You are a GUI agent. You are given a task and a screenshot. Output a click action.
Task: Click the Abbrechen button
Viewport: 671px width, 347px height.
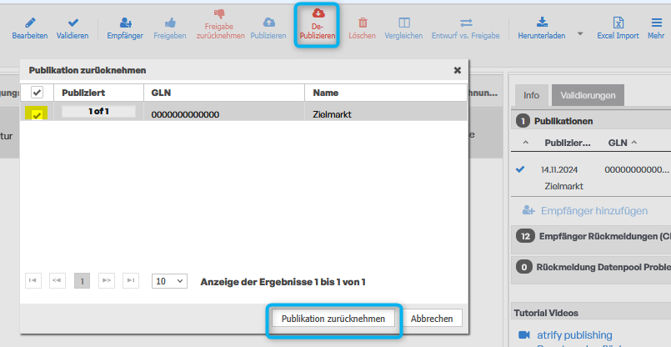(432, 319)
